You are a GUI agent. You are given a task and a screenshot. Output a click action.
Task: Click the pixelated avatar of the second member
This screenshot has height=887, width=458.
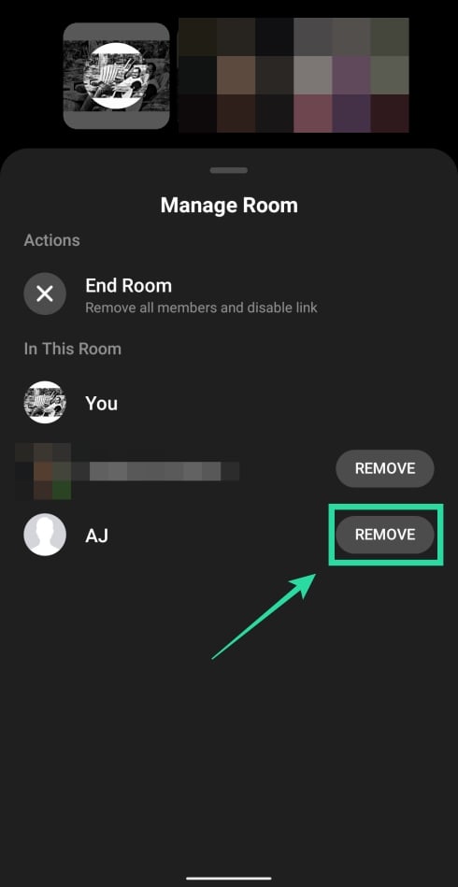45,471
